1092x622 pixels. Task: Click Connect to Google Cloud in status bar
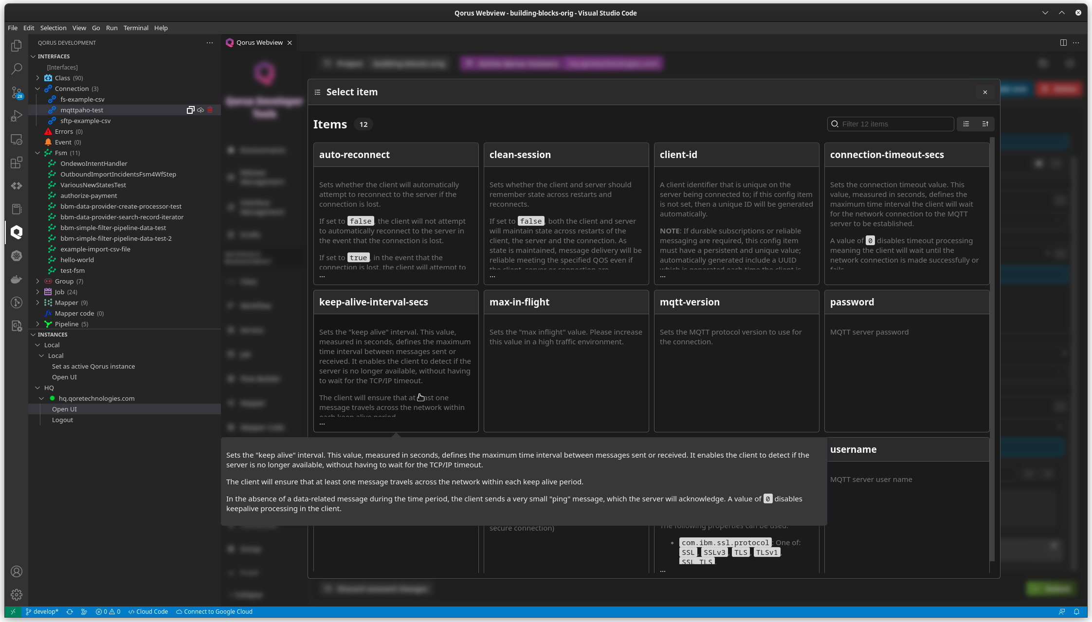[214, 611]
